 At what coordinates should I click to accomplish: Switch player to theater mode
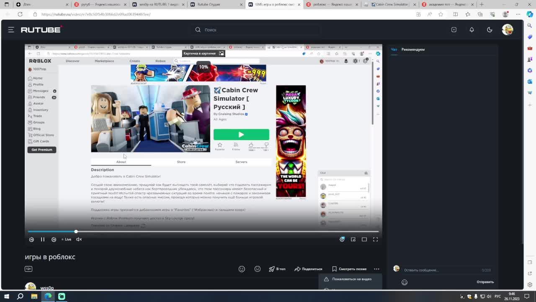(x=364, y=240)
